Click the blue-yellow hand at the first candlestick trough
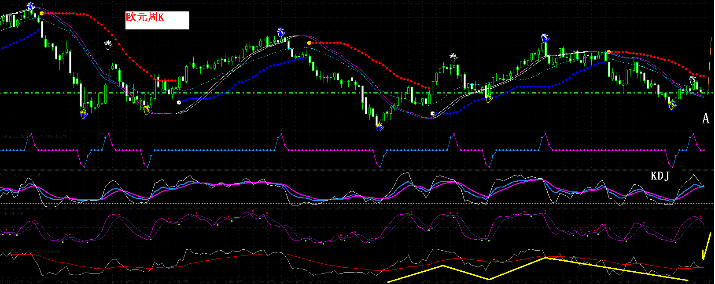The width and height of the screenshot is (715, 284). [83, 115]
